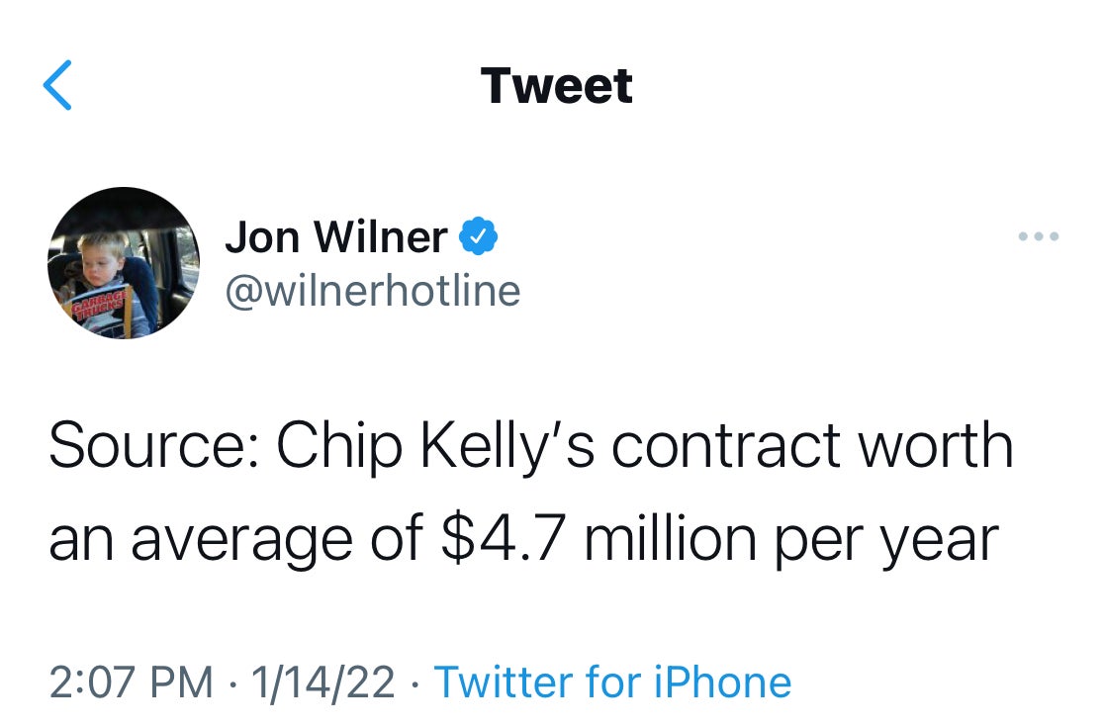
Task: Click the Jon Wilner display name
Action: (336, 236)
